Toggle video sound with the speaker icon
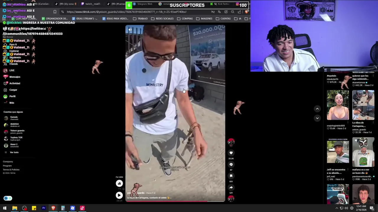 click(130, 29)
